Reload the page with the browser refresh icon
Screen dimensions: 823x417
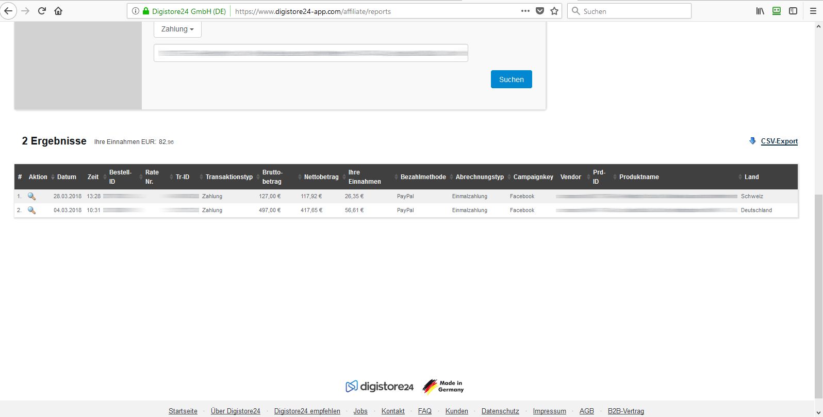click(x=42, y=11)
